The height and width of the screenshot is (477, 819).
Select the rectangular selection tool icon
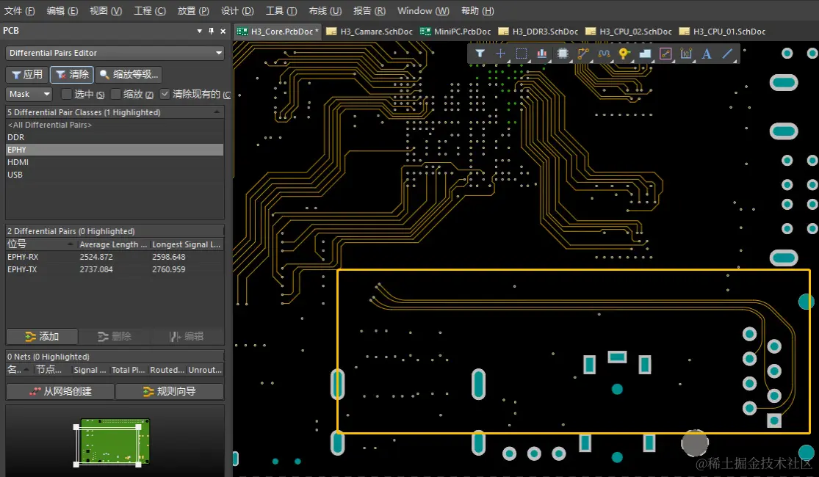pyautogui.click(x=522, y=54)
